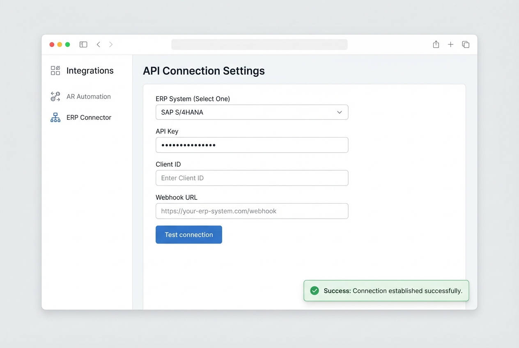Image resolution: width=519 pixels, height=348 pixels.
Task: Click the tab overview icon
Action: (466, 44)
